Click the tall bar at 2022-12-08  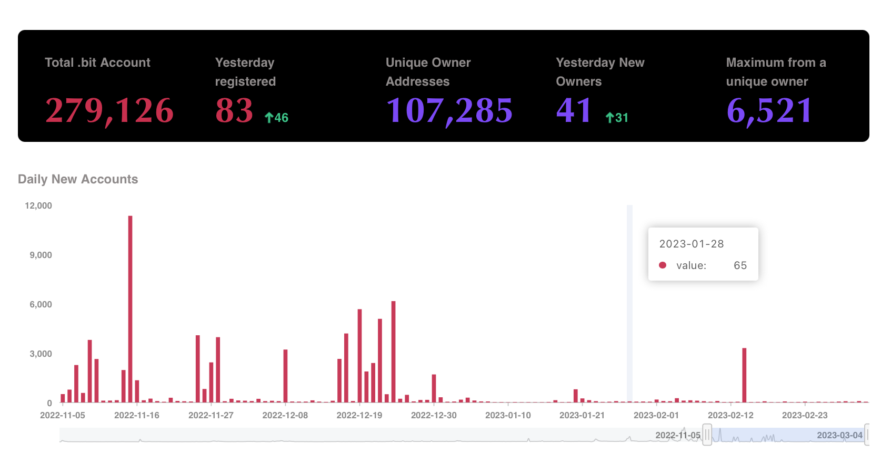click(285, 376)
